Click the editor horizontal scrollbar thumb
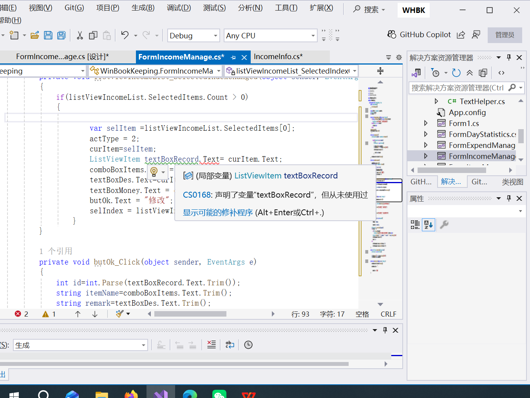Image resolution: width=530 pixels, height=398 pixels. pos(190,314)
